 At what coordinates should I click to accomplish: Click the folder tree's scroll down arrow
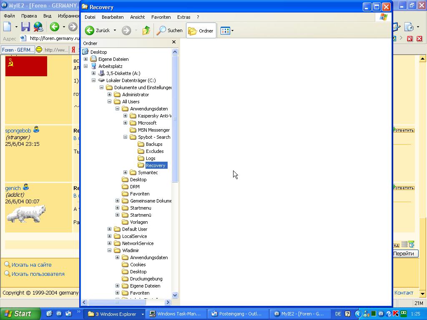175,295
